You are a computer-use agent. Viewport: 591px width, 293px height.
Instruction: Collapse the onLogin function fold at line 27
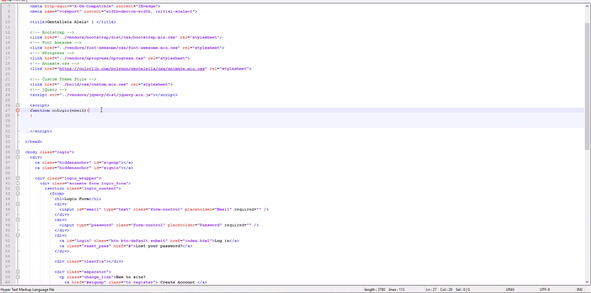(18, 110)
